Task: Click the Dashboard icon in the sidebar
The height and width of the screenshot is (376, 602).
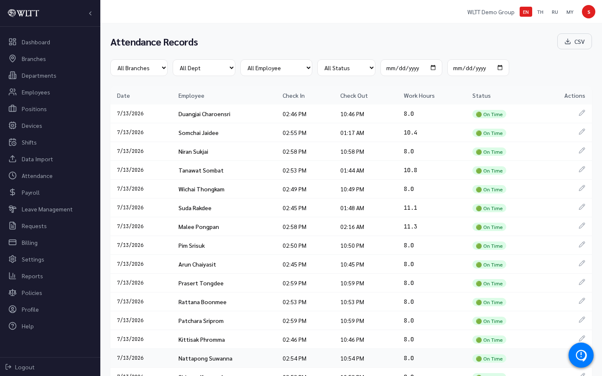Action: (13, 42)
